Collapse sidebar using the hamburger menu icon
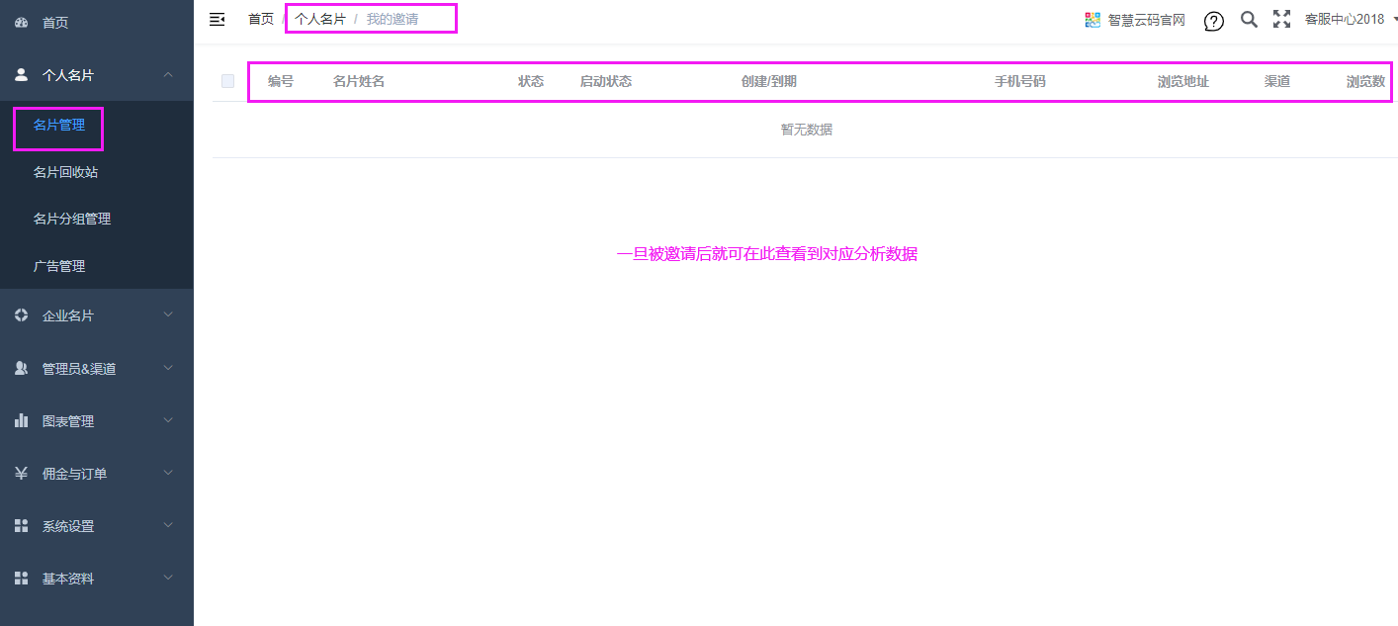 point(218,19)
